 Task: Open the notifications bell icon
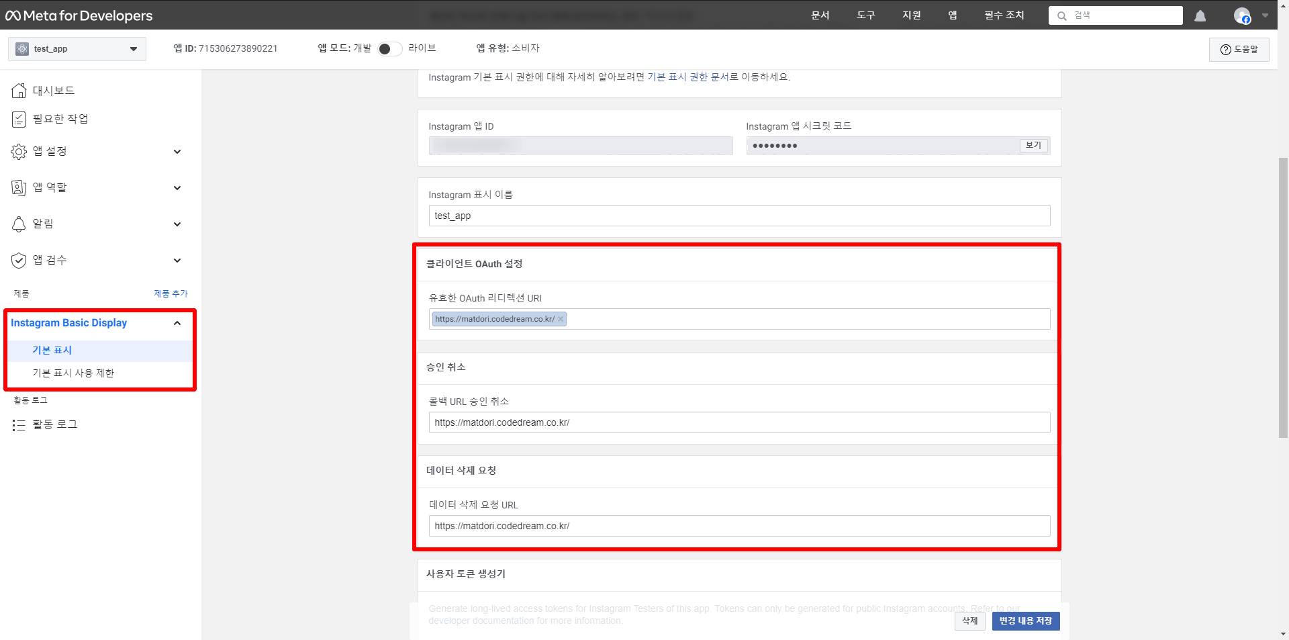click(1200, 15)
